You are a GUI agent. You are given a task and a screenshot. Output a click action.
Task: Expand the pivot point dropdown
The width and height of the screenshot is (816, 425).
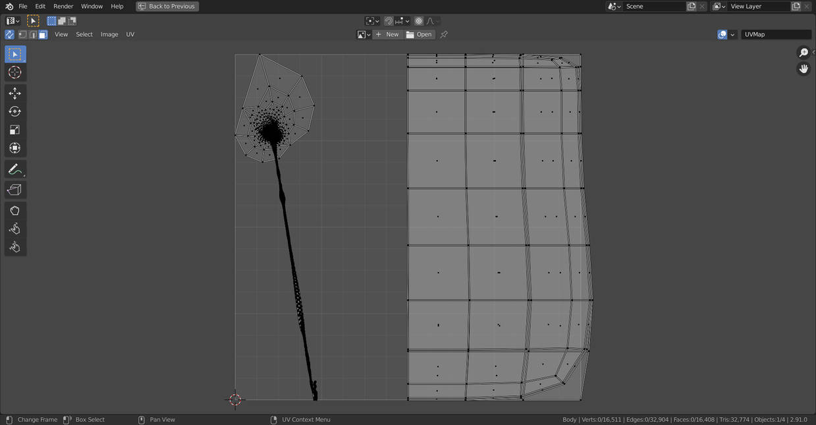click(x=373, y=21)
